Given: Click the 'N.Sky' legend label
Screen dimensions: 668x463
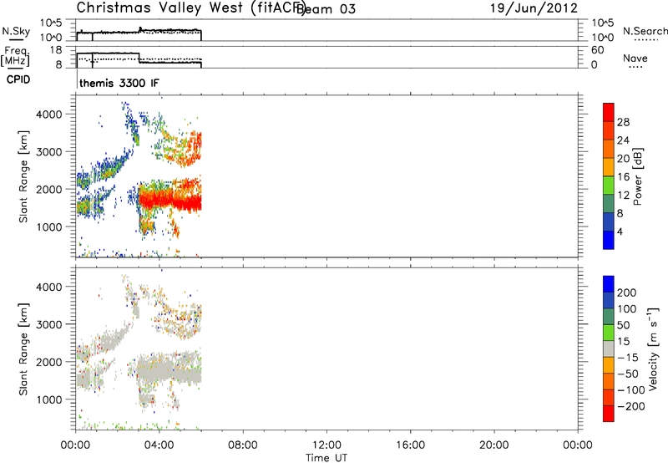Looking at the screenshot, I should tap(16, 31).
